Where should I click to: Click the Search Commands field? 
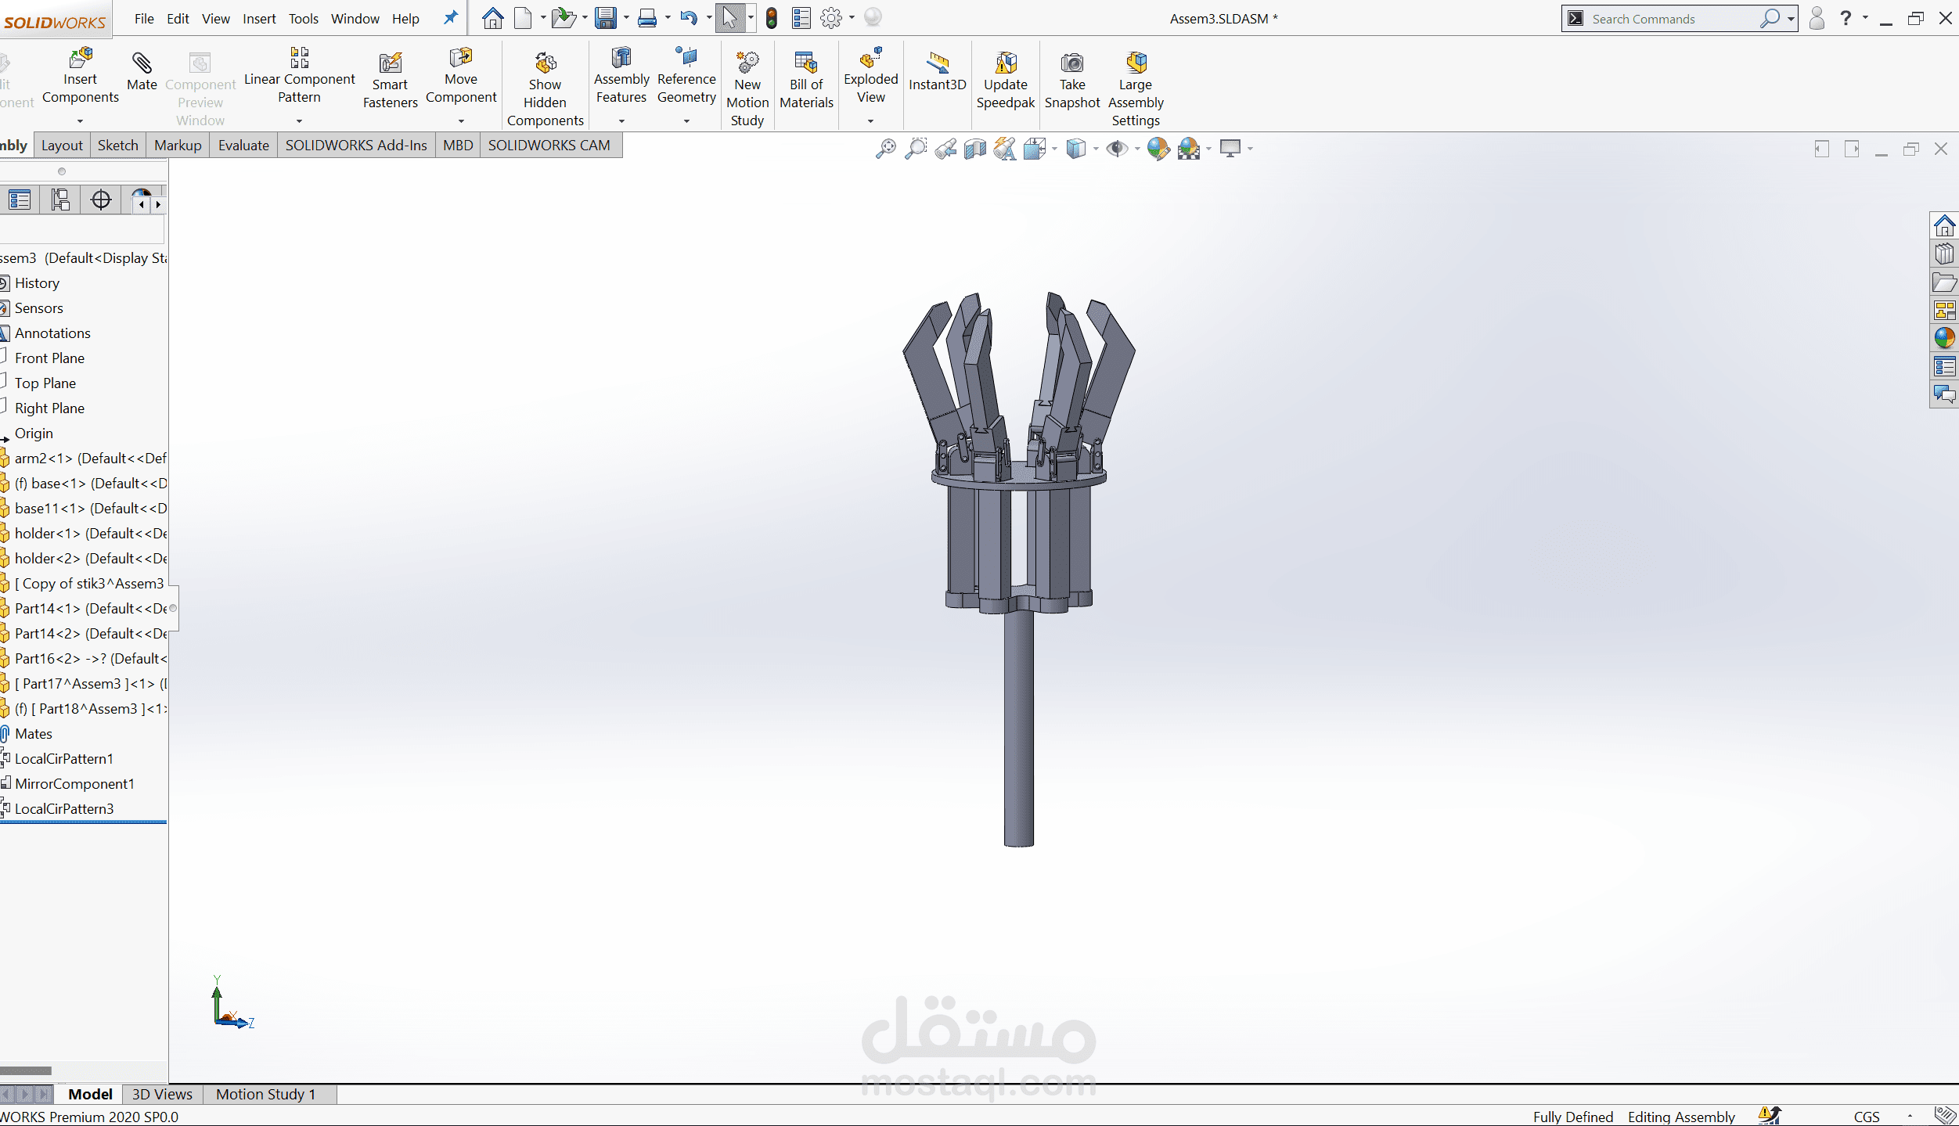click(1672, 19)
